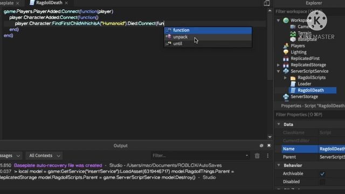Viewport: 345px width, 194px height.
Task: Collapse the Data properties section
Action: click(x=279, y=124)
